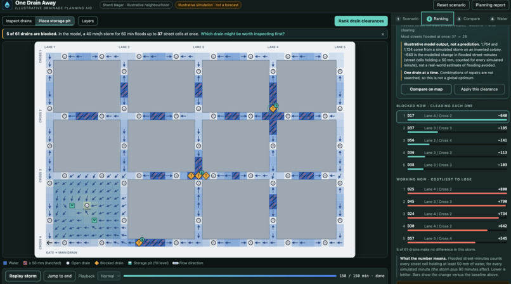
Task: Click the Blocked drain legend diamond
Action: coord(96,263)
